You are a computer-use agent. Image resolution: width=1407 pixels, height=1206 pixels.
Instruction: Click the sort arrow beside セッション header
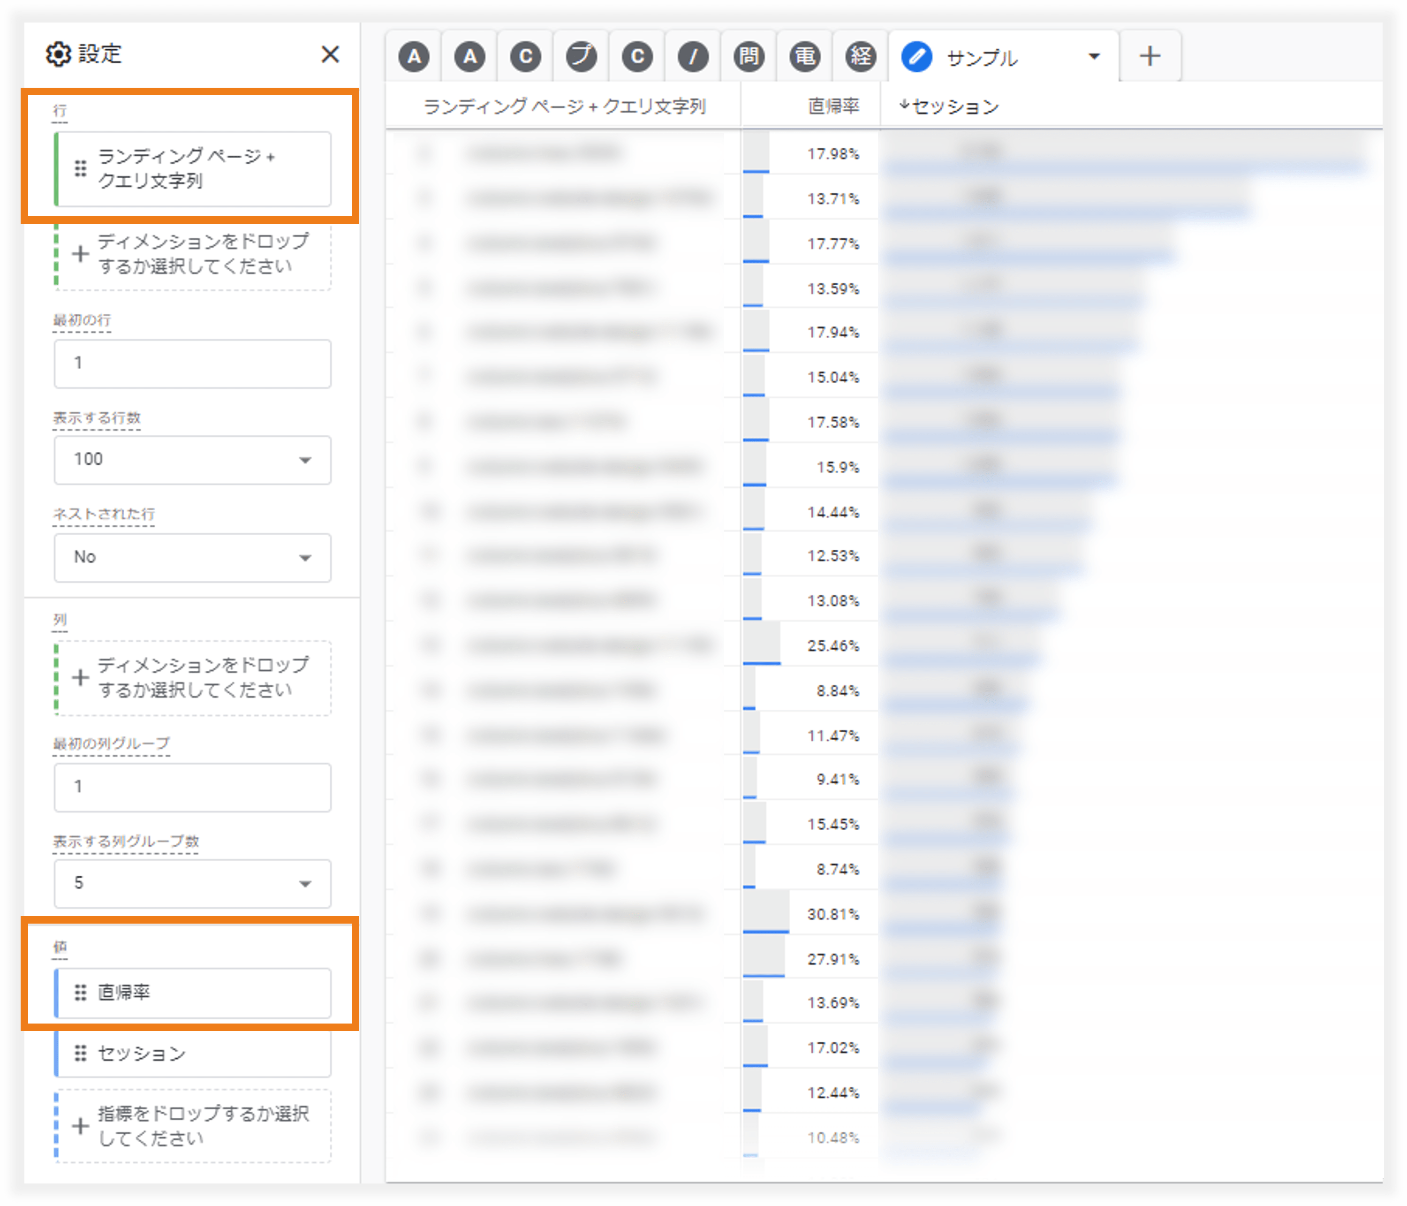904,105
